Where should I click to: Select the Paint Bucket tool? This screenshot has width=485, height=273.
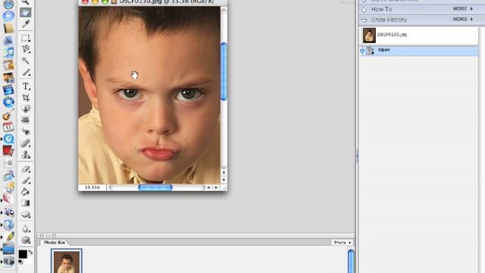coord(26,192)
